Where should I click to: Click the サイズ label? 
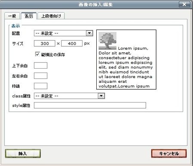tap(18, 44)
